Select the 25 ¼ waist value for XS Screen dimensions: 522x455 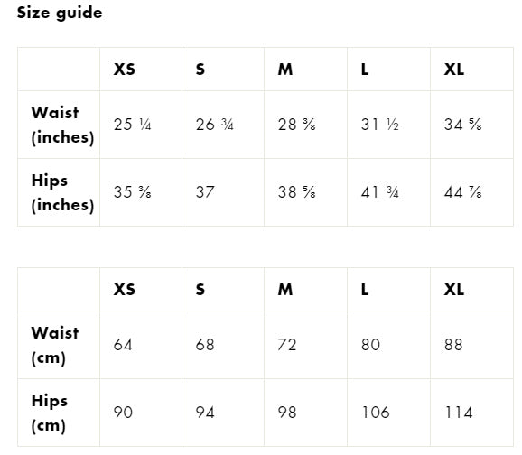point(132,125)
